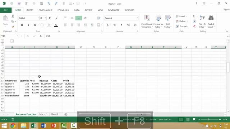Screen dimensions: 230x129
Task: Toggle Middle Align vertical alignment
Action: tap(72, 18)
